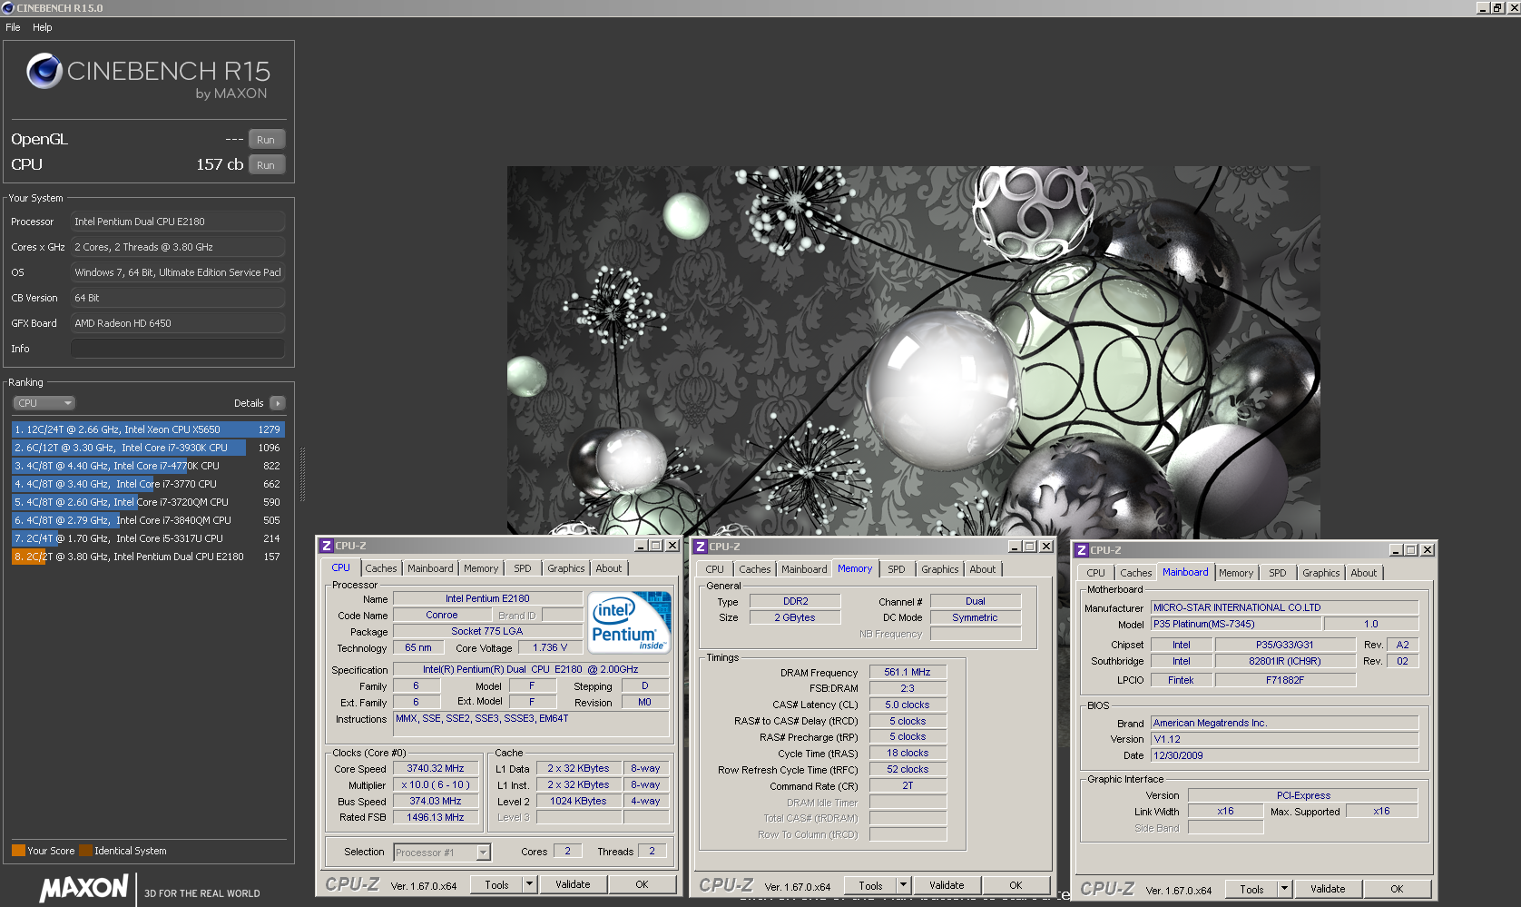This screenshot has height=907, width=1521.
Task: Select ranking row Core i7-4770K CPU
Action: coord(148,466)
